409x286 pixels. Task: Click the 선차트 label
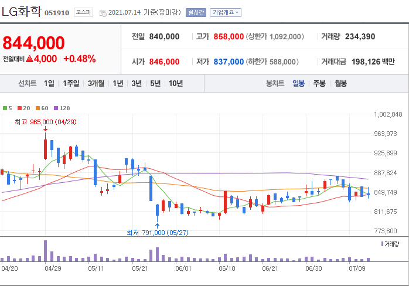click(27, 83)
